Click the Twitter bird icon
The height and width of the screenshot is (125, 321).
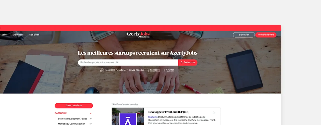(x=165, y=70)
